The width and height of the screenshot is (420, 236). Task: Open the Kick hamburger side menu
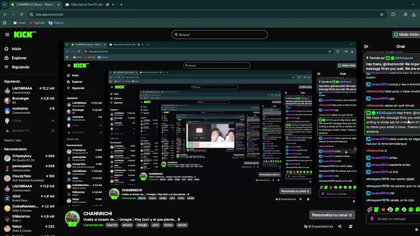pyautogui.click(x=7, y=34)
